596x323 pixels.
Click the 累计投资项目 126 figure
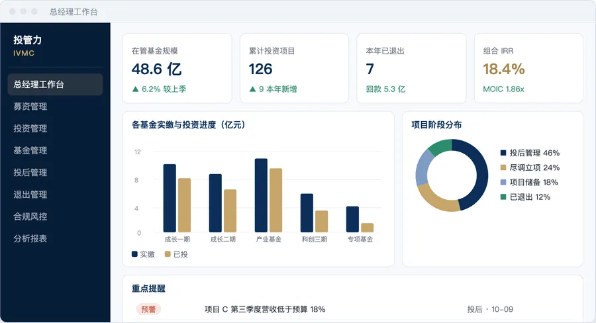[260, 69]
